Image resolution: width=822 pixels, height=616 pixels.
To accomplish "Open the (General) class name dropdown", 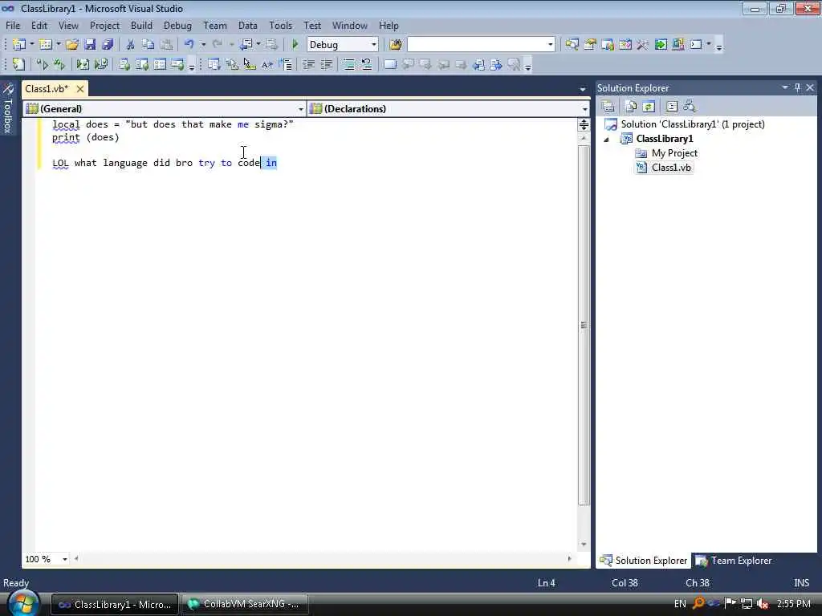I will (301, 109).
